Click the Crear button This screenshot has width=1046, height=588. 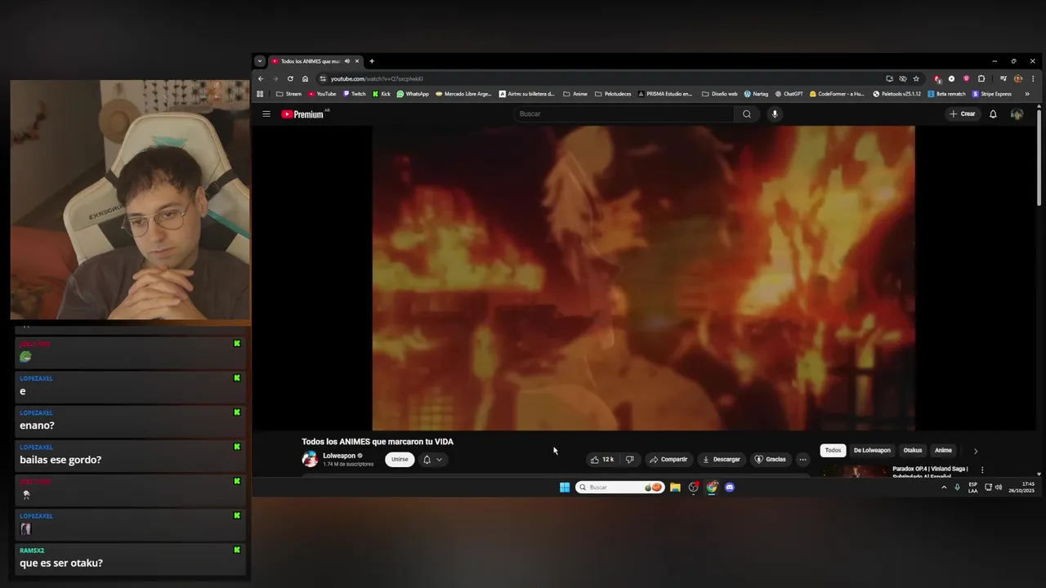pos(962,114)
